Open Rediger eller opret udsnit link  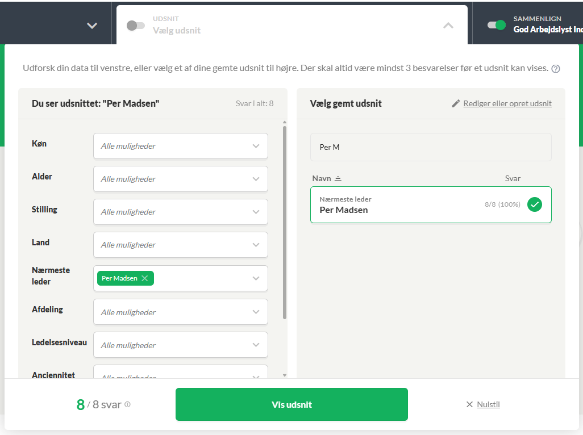[507, 104]
